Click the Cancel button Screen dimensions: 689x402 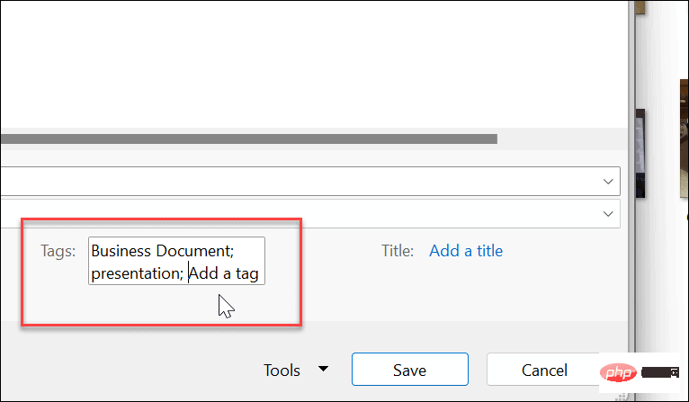coord(544,370)
